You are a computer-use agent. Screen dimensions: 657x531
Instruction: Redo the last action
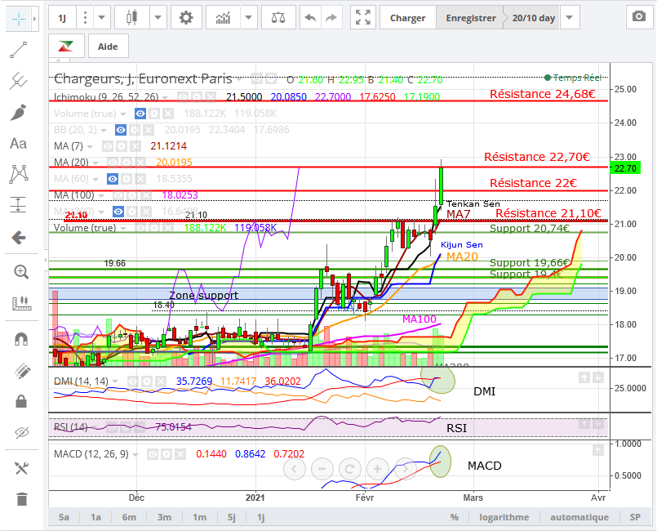[331, 18]
